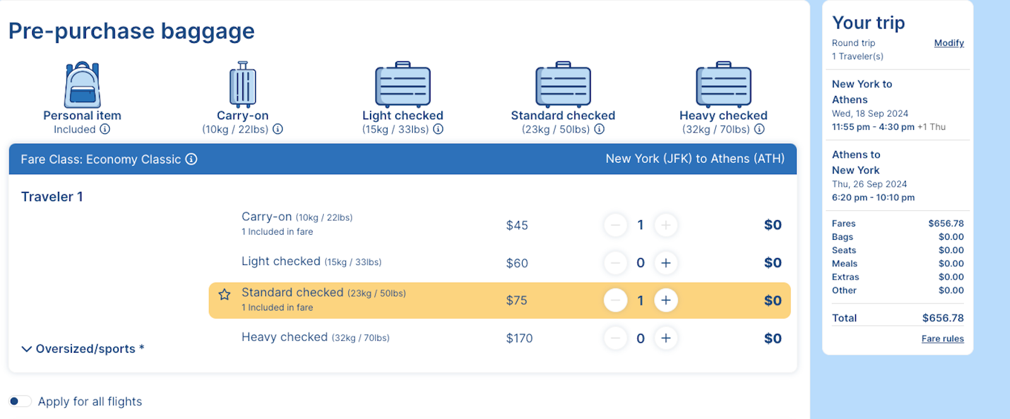Show Fare Class Economy Classic info
This screenshot has width=1010, height=419.
click(x=191, y=159)
